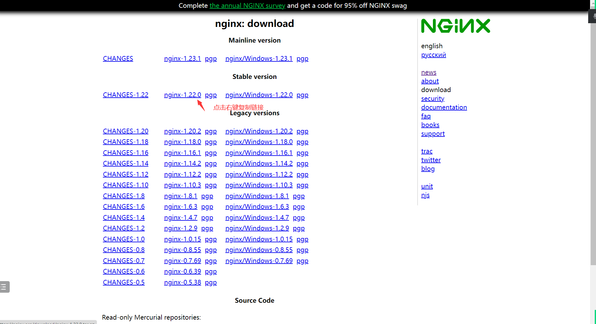The image size is (596, 324).
Task: Open the about page
Action: coord(430,81)
